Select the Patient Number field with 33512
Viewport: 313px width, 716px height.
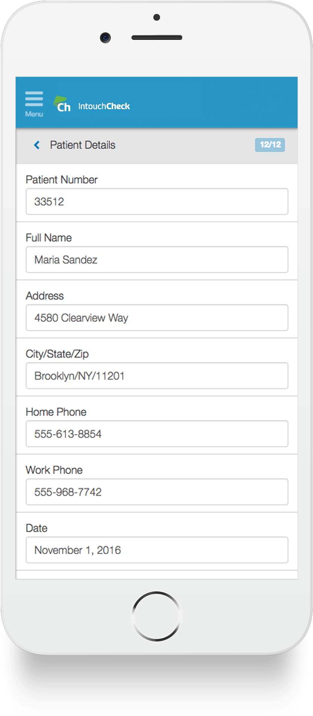pyautogui.click(x=157, y=201)
